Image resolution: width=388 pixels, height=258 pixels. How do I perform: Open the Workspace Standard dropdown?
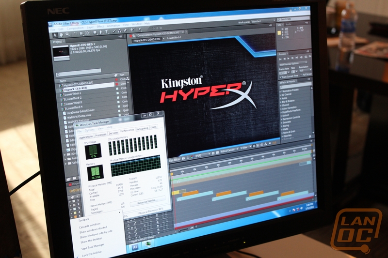coord(263,21)
